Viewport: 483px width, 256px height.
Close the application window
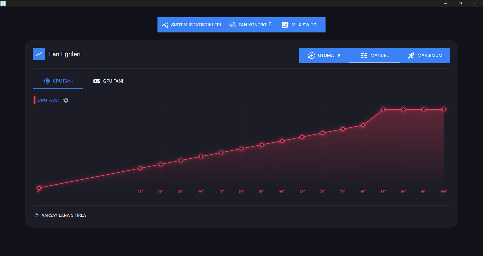coord(475,4)
